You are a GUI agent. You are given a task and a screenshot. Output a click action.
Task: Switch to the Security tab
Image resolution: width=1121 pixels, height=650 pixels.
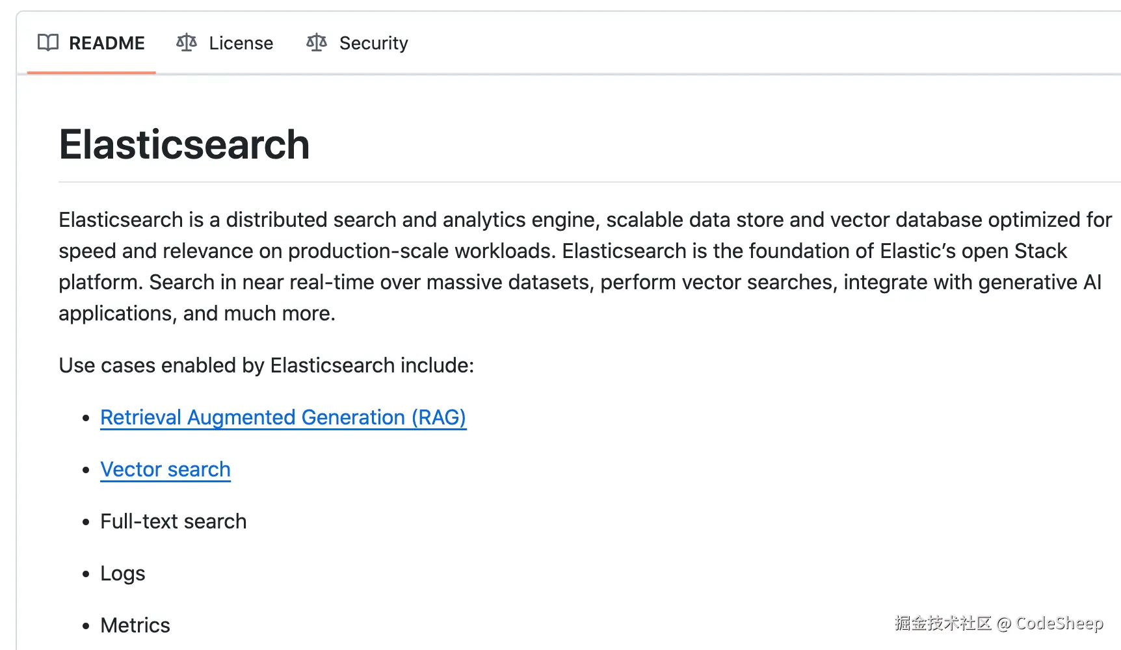pos(373,43)
